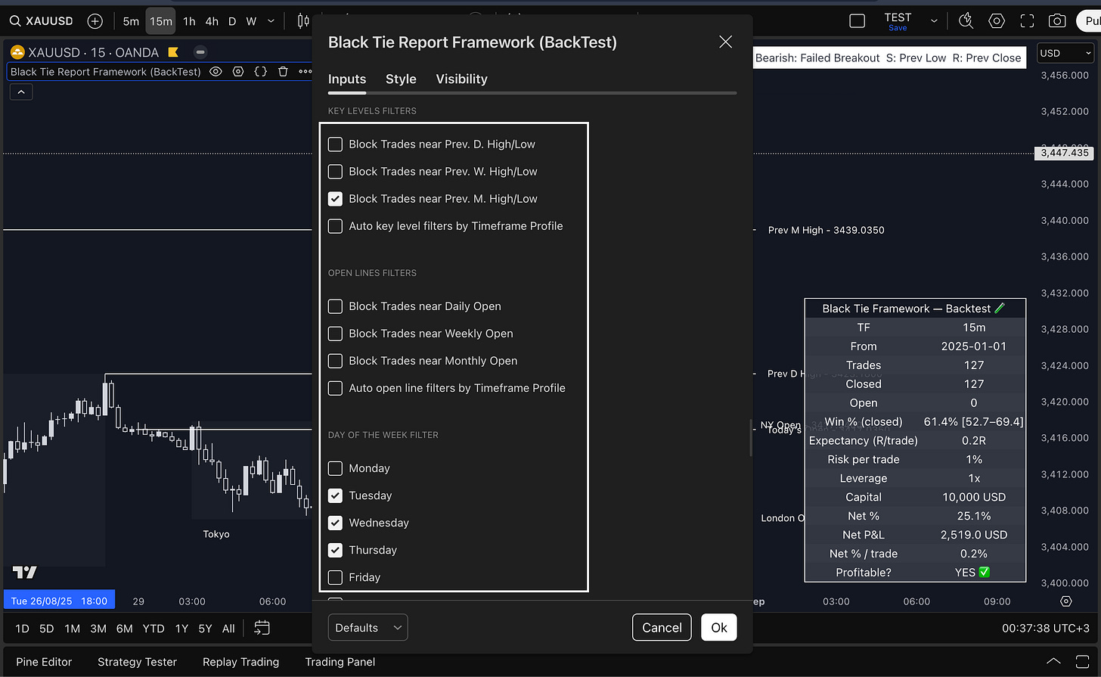
Task: Toggle Block Trades near Prev. D. High/Low
Action: pyautogui.click(x=335, y=144)
